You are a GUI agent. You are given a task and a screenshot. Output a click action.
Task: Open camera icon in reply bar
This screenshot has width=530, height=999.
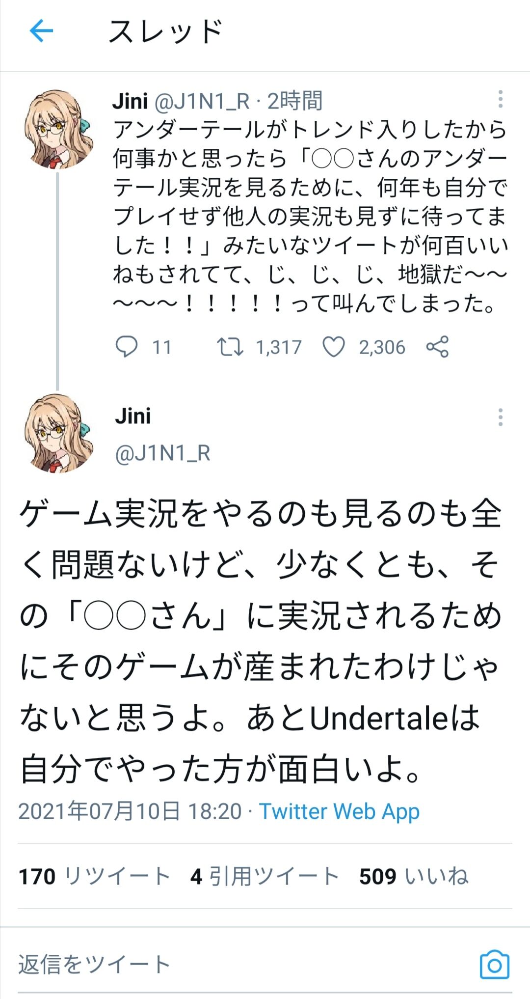494,965
